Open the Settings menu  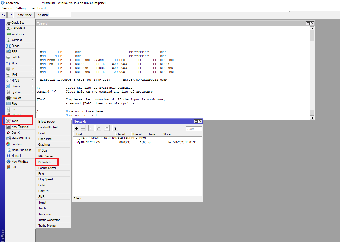tap(21, 8)
